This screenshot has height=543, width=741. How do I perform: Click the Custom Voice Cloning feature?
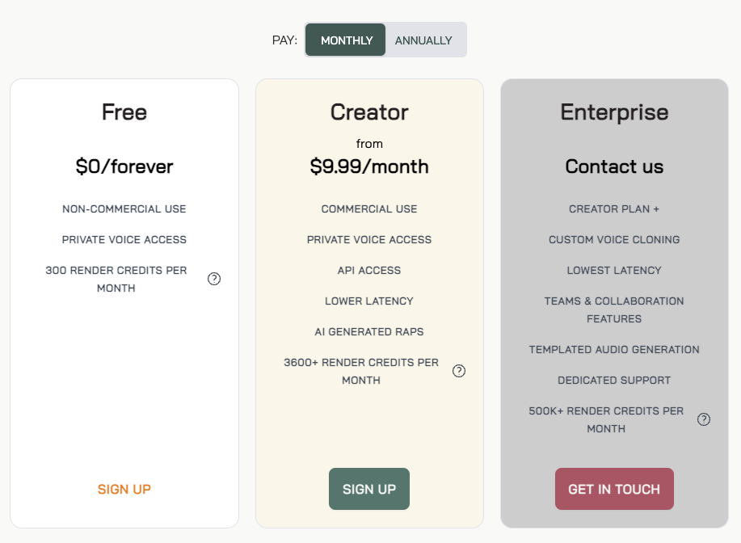614,239
